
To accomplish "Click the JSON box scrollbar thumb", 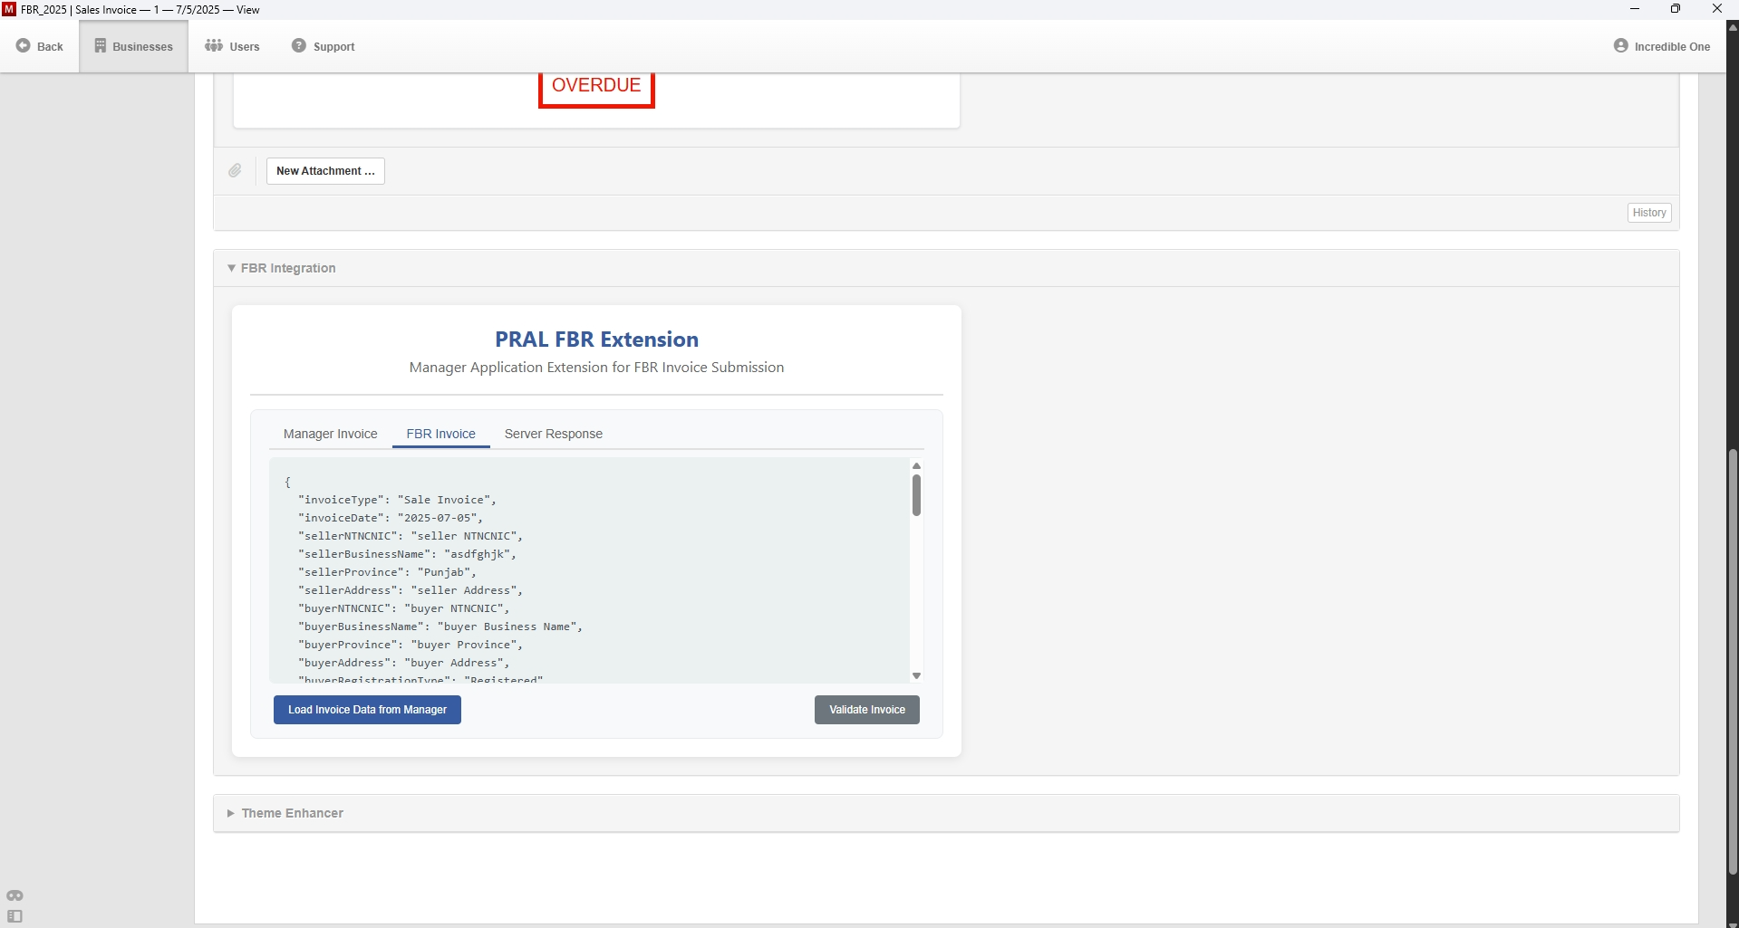I will pyautogui.click(x=916, y=495).
